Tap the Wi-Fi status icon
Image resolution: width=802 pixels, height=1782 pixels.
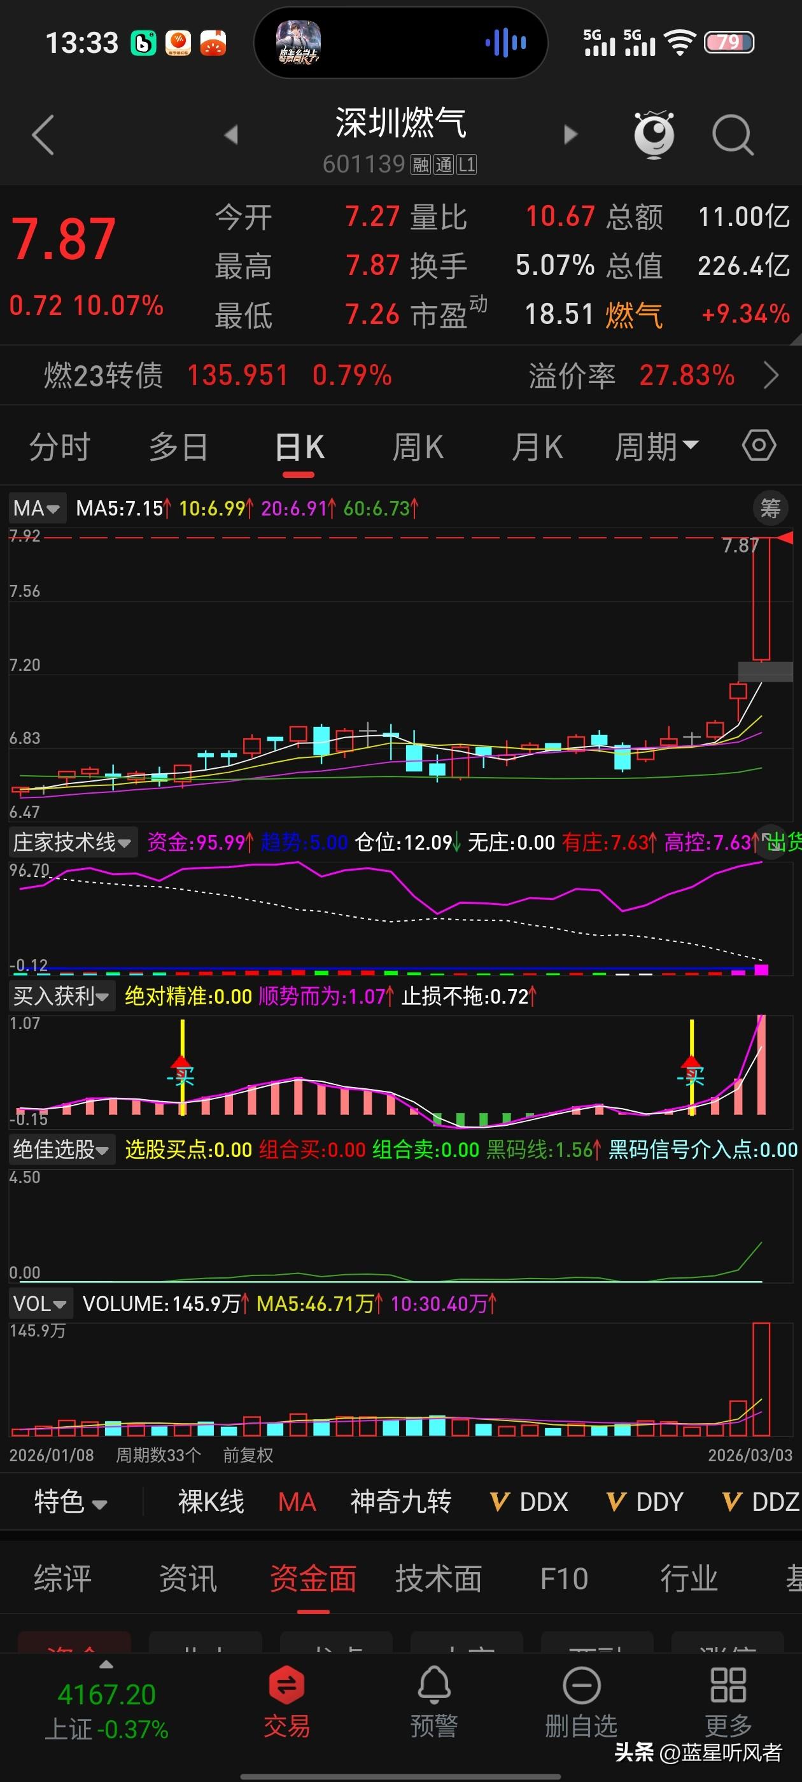tap(680, 43)
